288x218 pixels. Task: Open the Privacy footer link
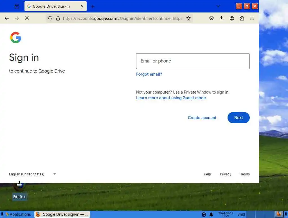pyautogui.click(x=225, y=174)
